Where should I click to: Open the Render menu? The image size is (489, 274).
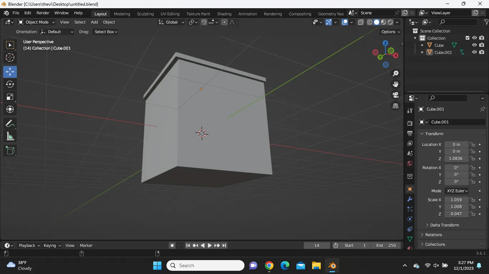point(43,13)
